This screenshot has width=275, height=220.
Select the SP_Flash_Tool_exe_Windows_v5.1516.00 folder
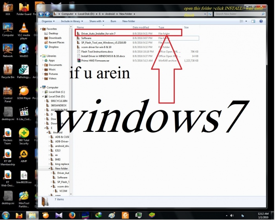(x=137, y=43)
